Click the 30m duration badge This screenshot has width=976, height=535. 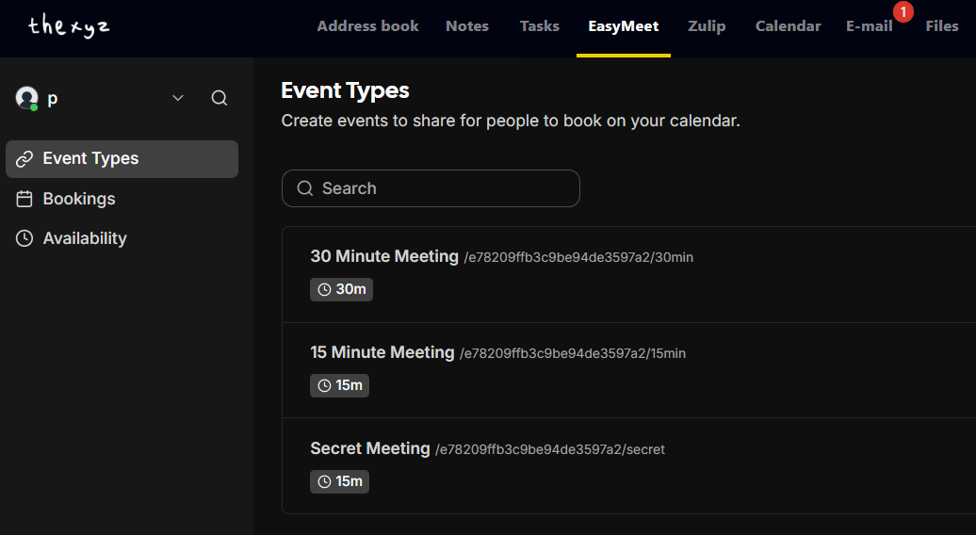point(341,289)
